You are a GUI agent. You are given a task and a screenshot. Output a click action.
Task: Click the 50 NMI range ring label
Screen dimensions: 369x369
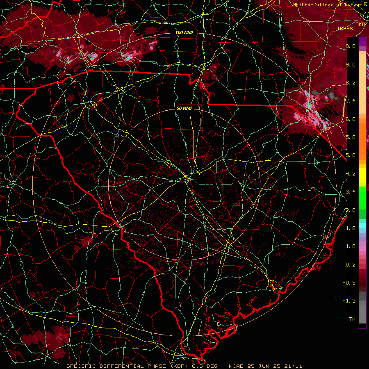pyautogui.click(x=184, y=109)
